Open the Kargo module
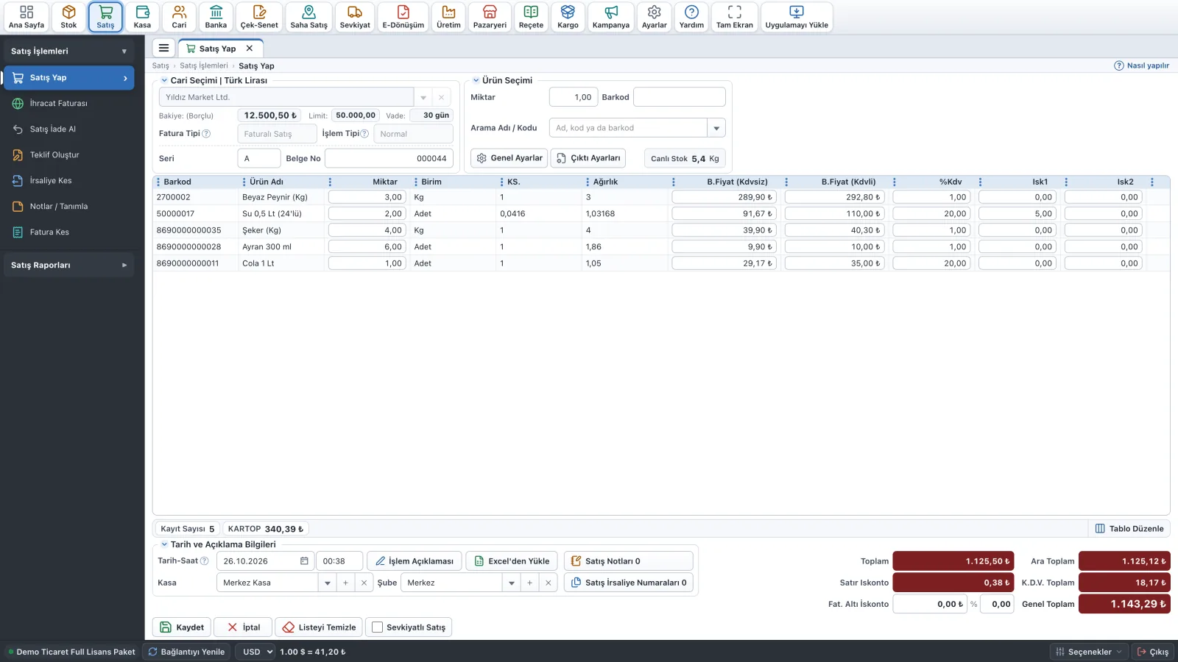This screenshot has height=662, width=1178. [568, 17]
